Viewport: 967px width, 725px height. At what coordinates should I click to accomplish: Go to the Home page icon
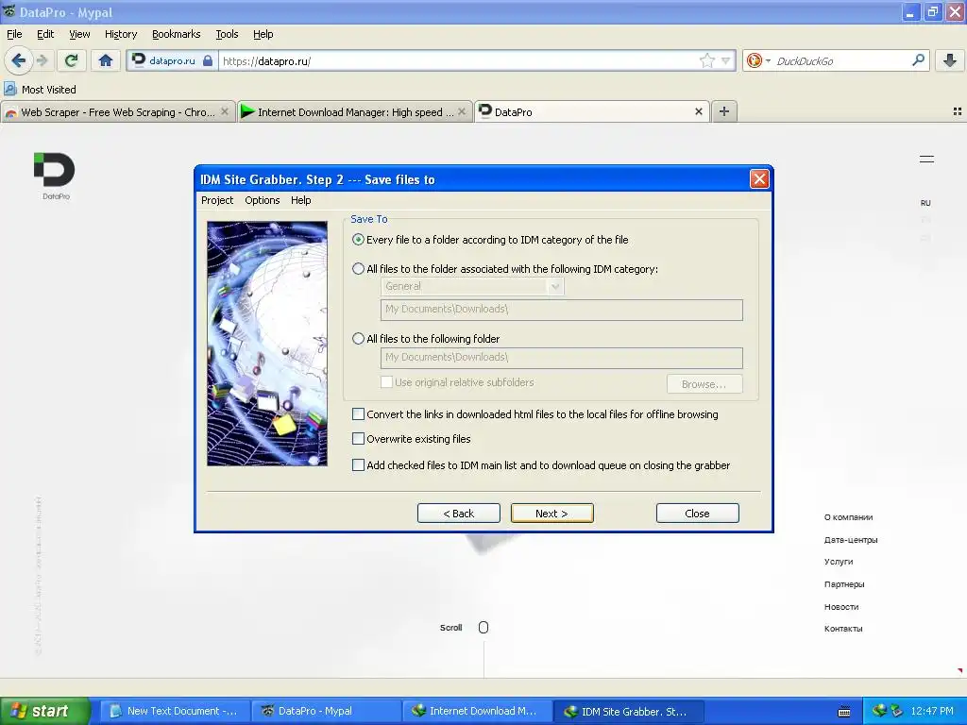click(x=106, y=60)
